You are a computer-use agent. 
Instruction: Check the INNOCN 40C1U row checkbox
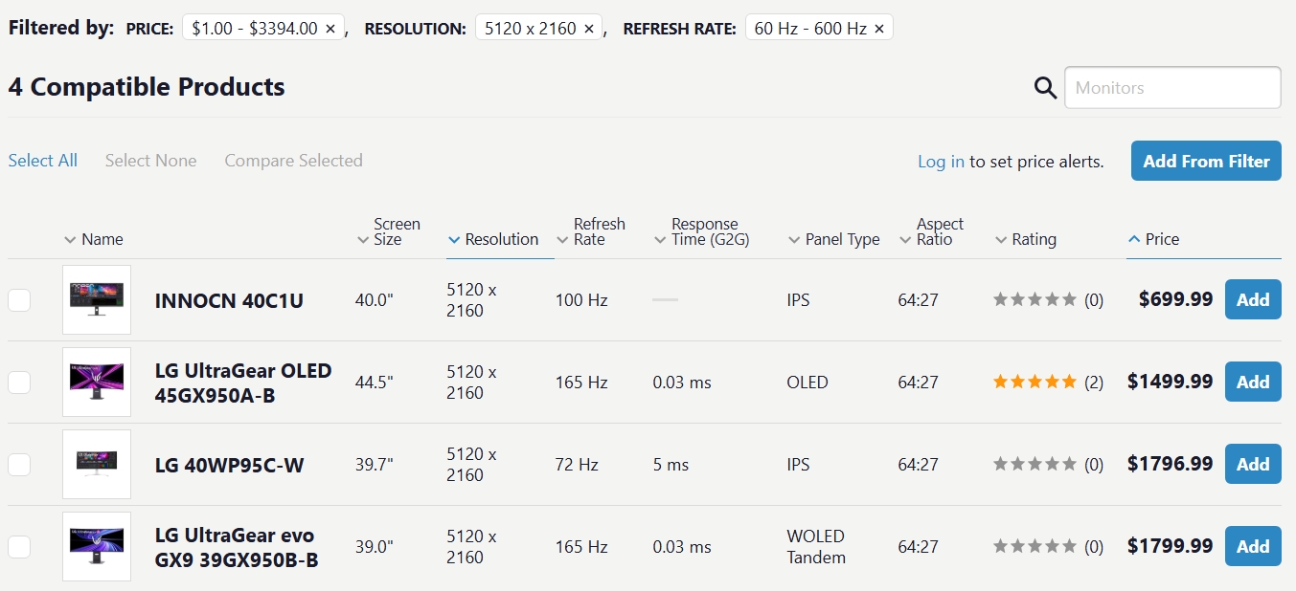coord(19,300)
